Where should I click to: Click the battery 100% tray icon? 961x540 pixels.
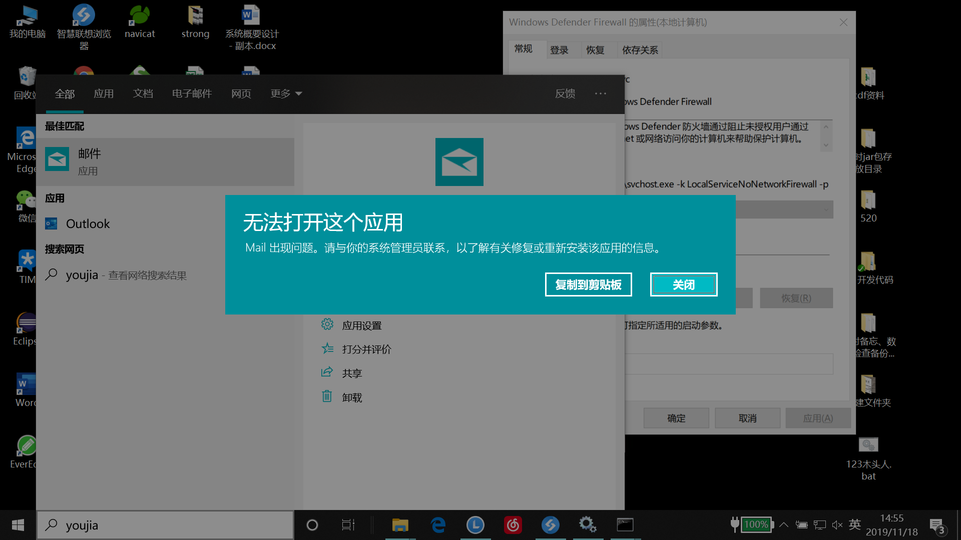pyautogui.click(x=752, y=524)
